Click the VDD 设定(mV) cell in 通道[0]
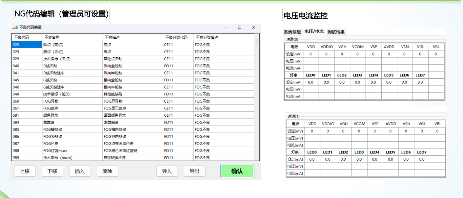This screenshot has height=198, width=463. point(311,54)
